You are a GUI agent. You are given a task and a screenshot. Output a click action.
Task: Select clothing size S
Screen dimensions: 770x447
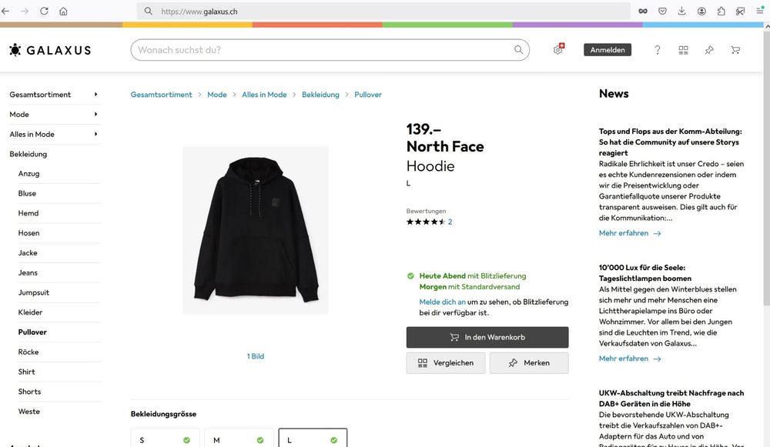pyautogui.click(x=165, y=439)
